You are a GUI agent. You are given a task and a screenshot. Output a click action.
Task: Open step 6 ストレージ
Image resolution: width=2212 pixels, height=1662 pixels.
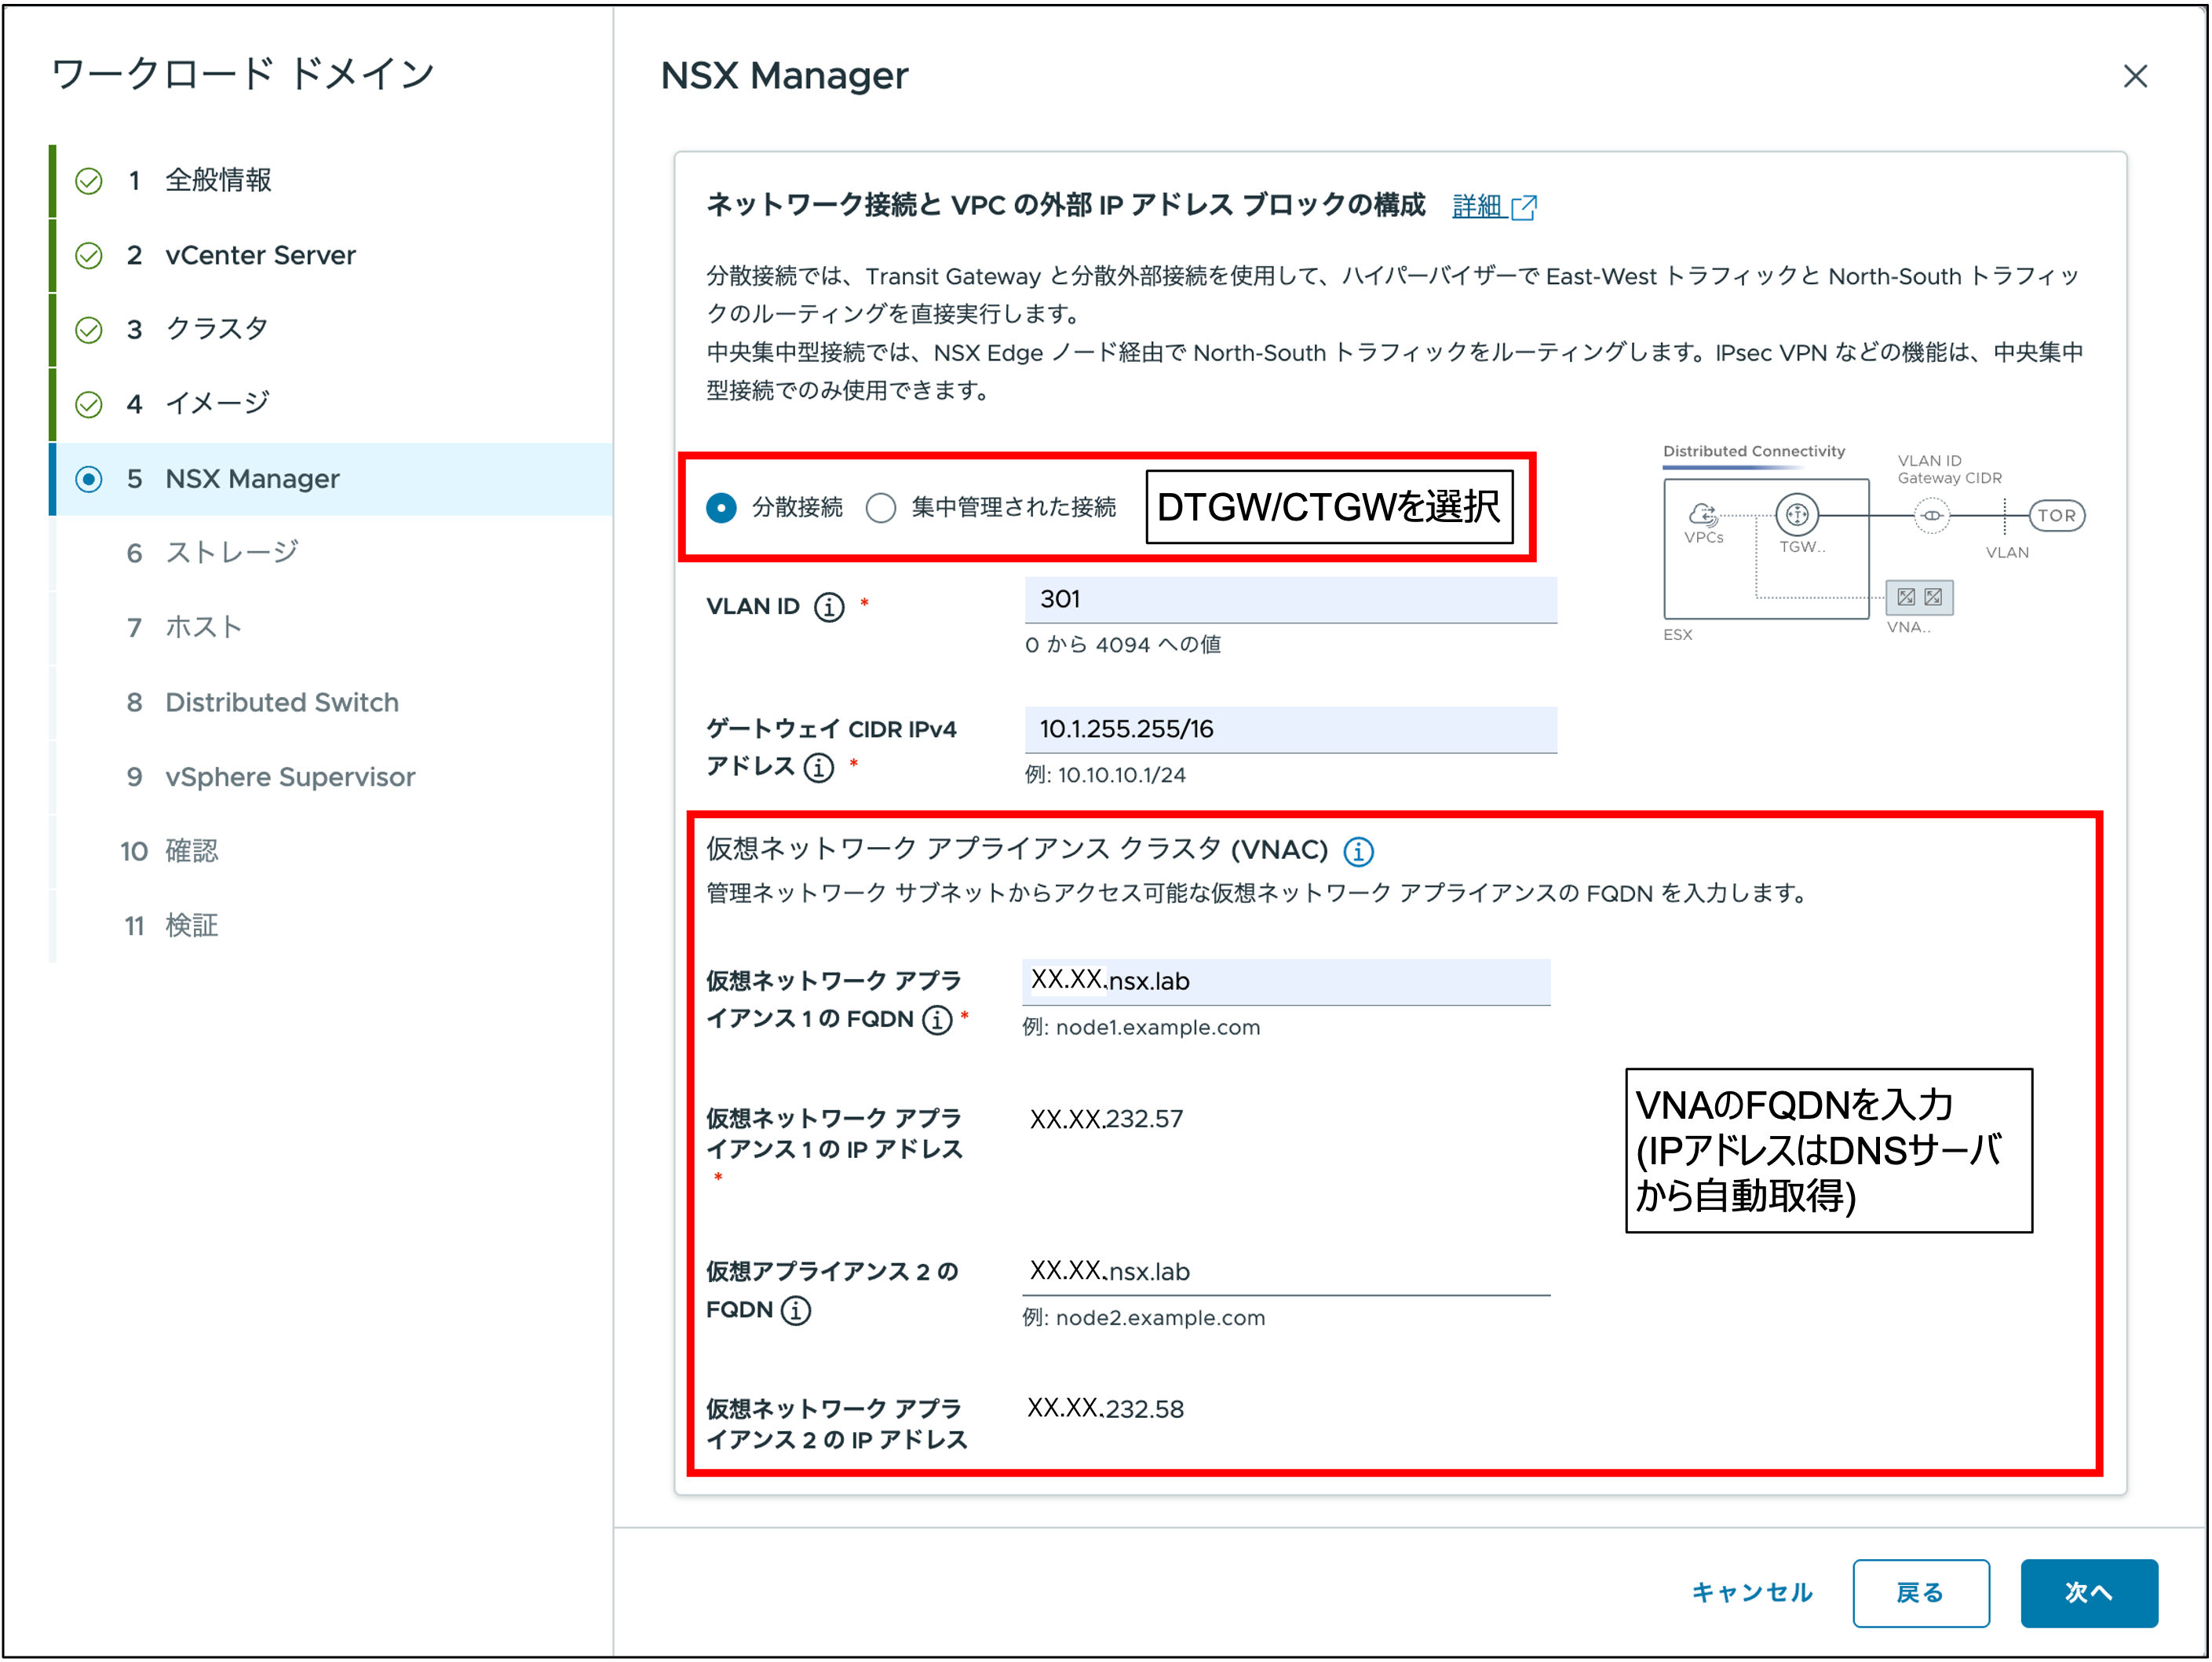(x=331, y=553)
